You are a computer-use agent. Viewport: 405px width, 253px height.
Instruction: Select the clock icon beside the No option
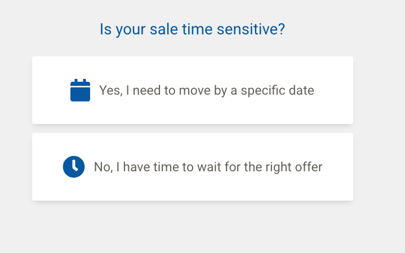tap(73, 167)
